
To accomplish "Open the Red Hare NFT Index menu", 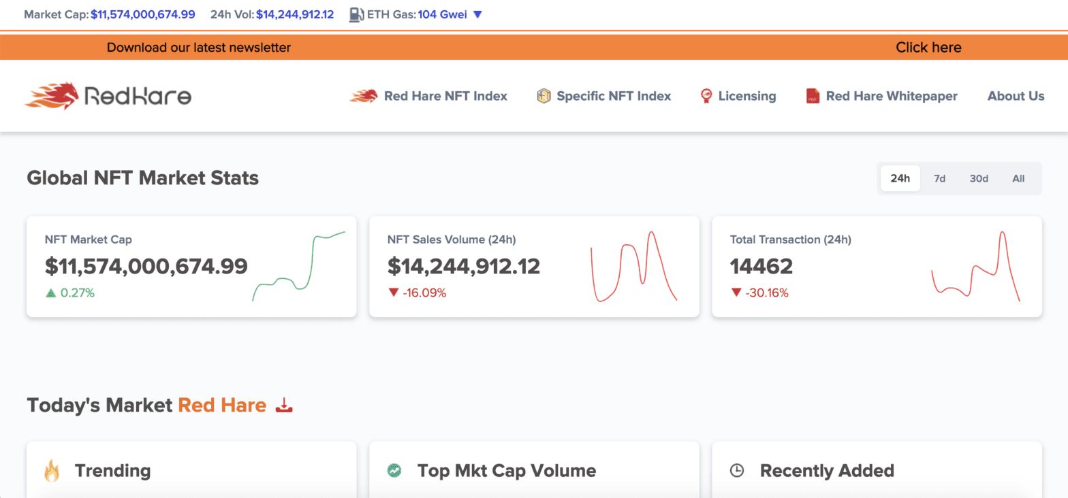I will [x=445, y=96].
